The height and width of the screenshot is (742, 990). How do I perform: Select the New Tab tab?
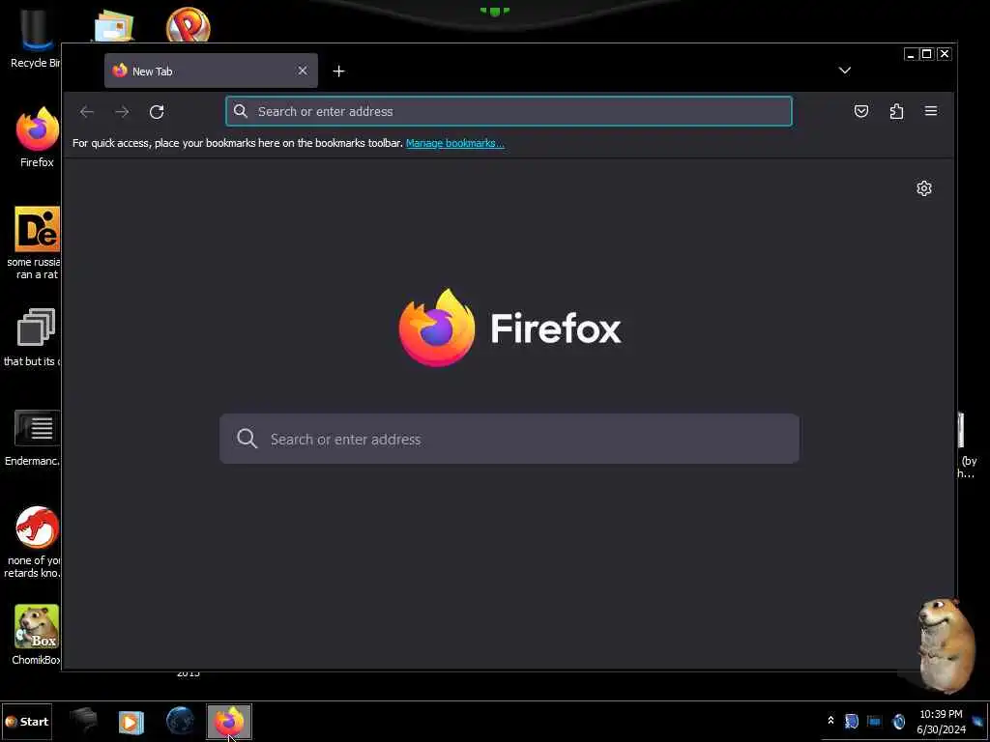click(x=211, y=71)
